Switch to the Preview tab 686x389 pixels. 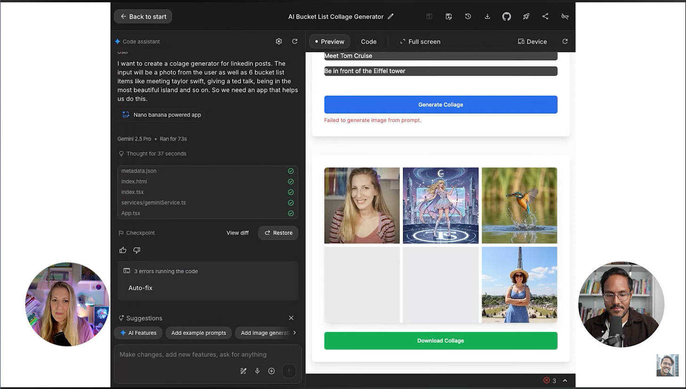(x=329, y=41)
